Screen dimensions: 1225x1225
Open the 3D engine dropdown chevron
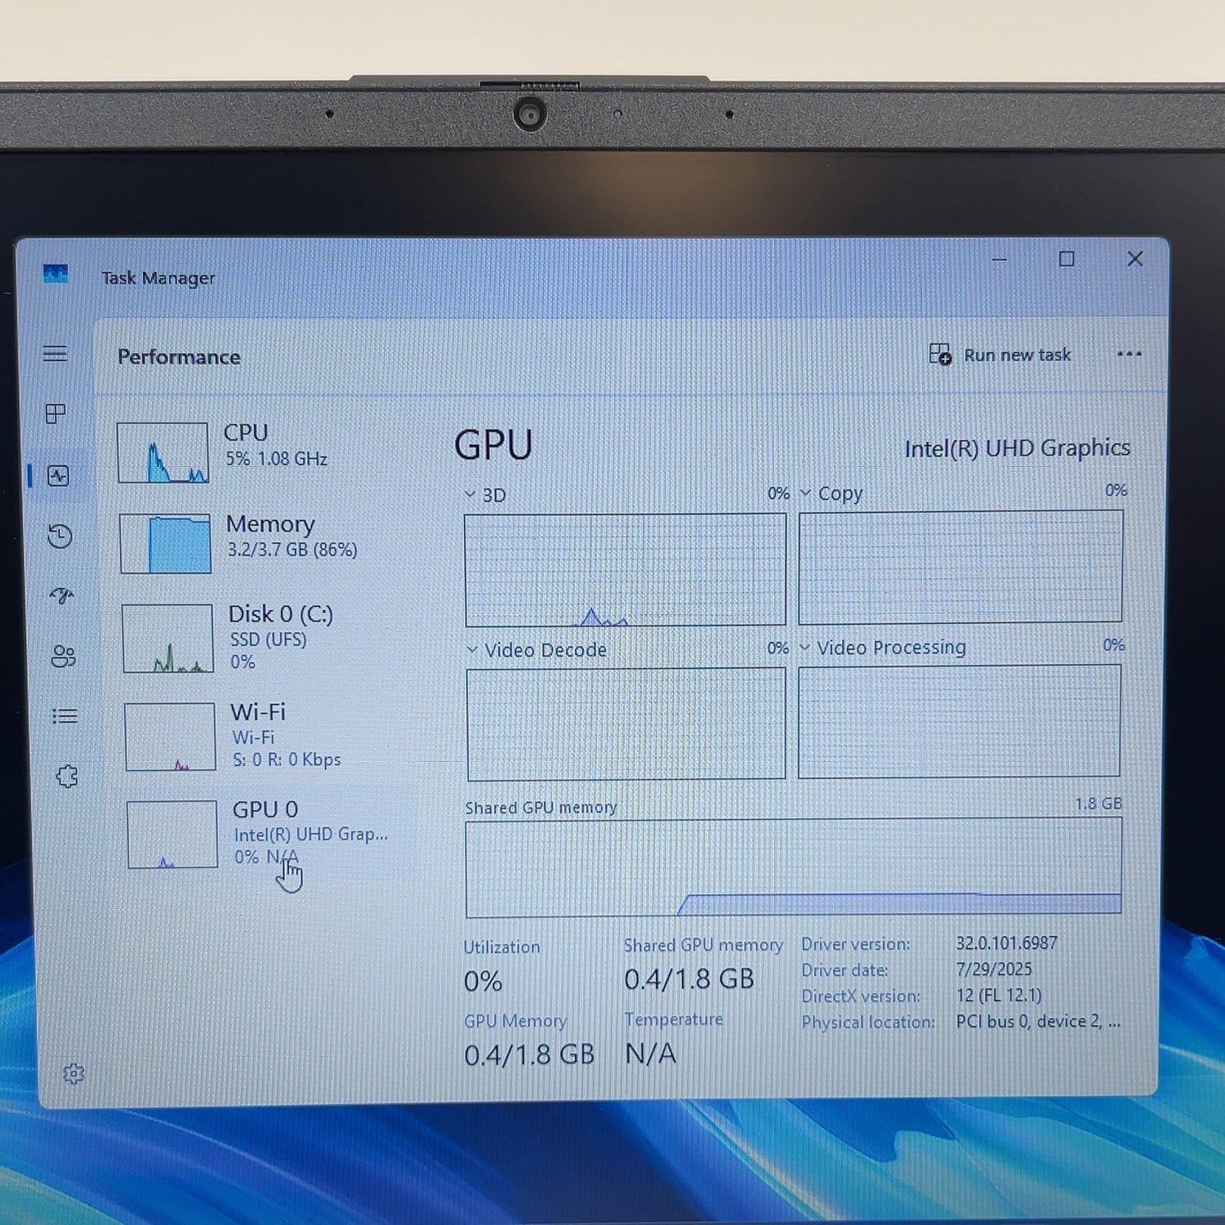click(470, 494)
